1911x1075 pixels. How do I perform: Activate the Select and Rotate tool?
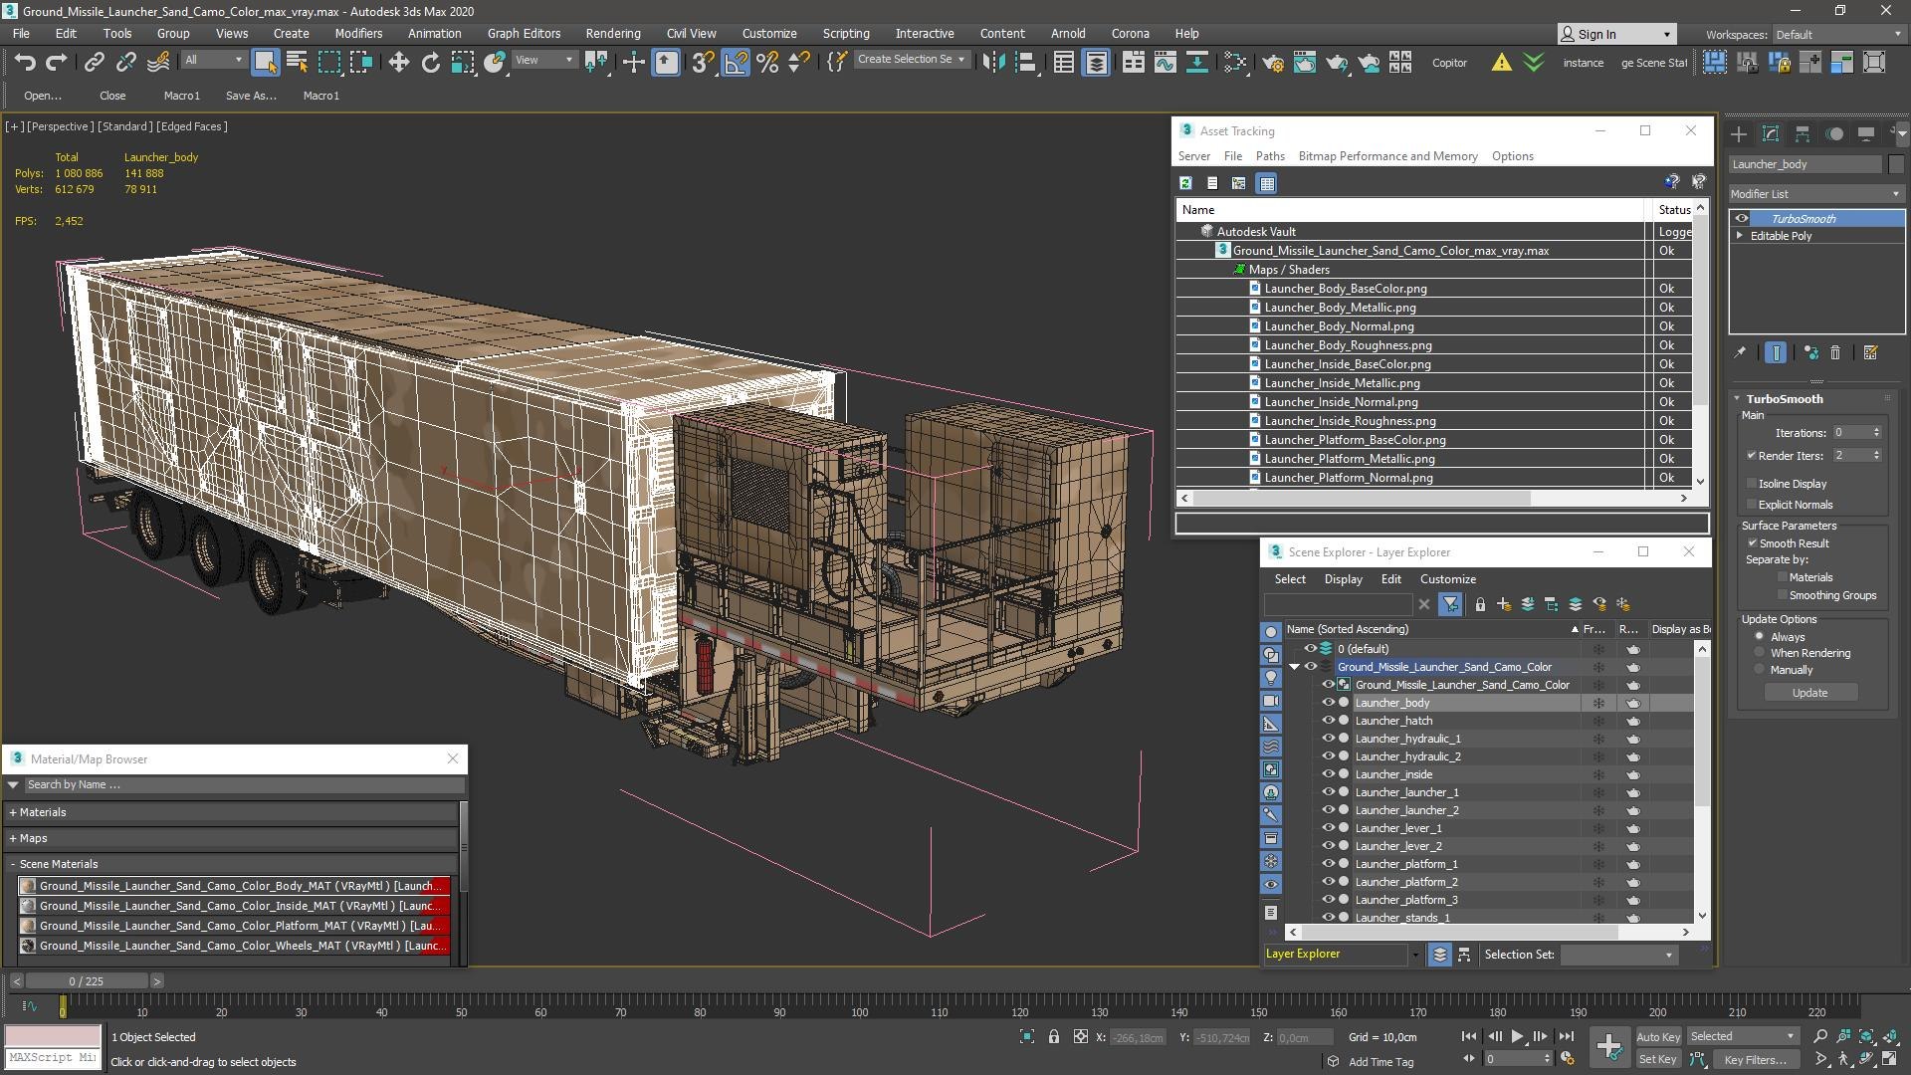430,63
